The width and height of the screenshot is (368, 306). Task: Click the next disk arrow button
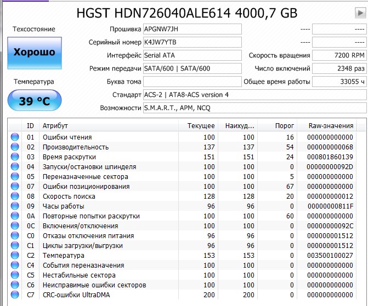(360, 13)
